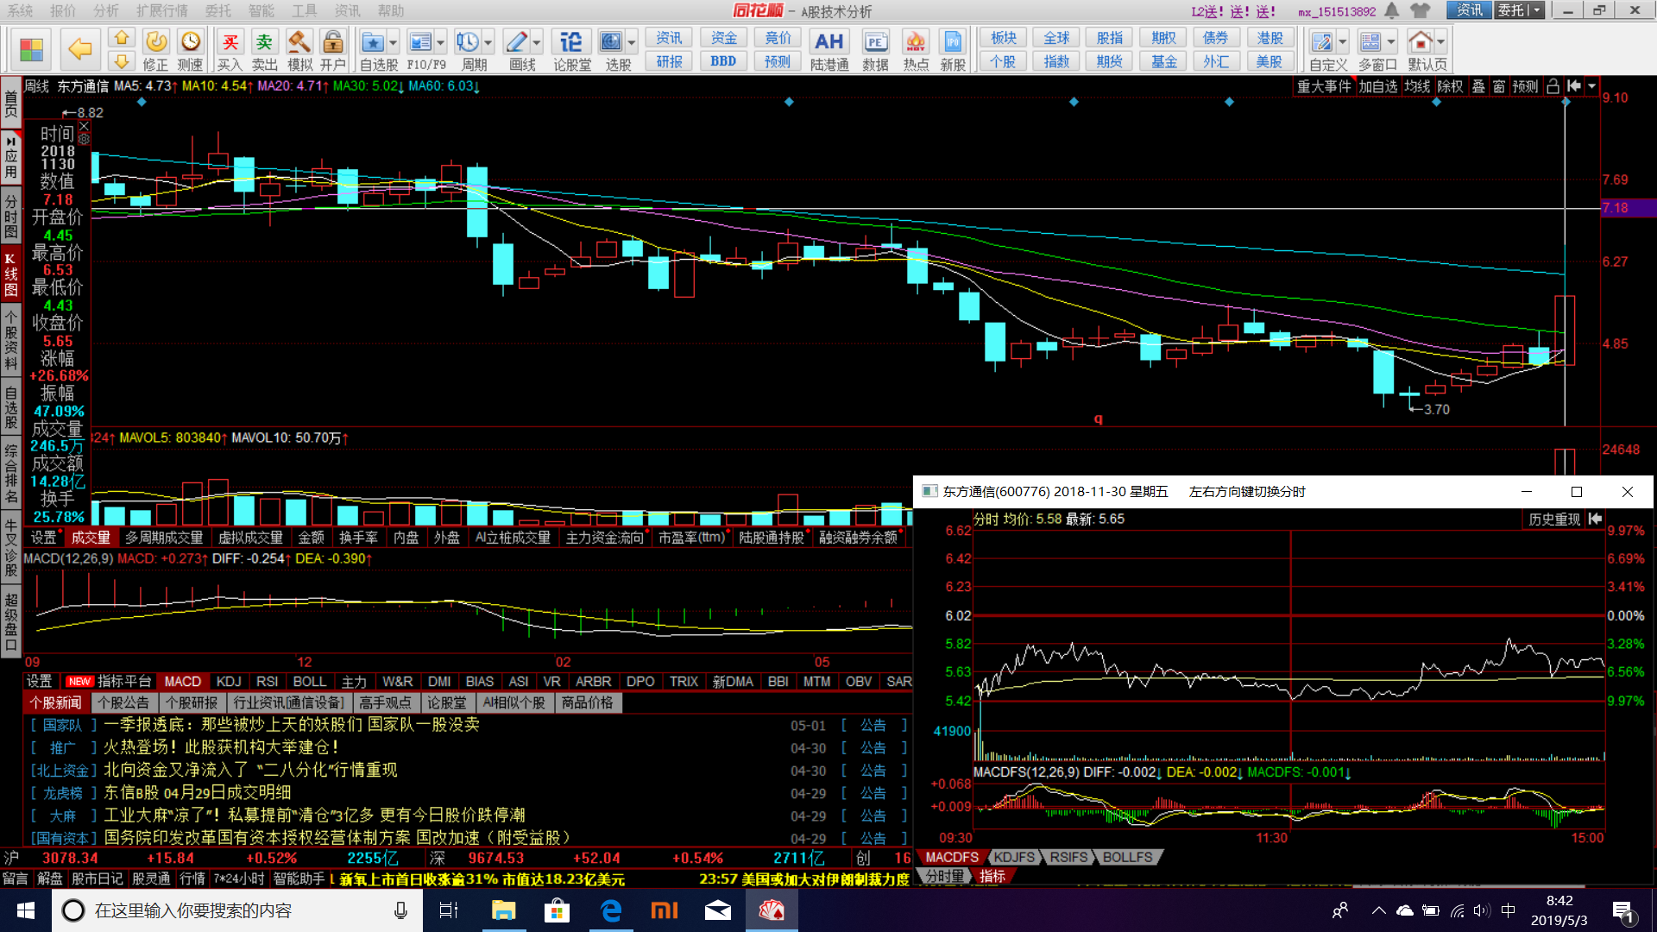Toggle 除权 ex-rights adjustment
Image resolution: width=1657 pixels, height=932 pixels.
[1450, 86]
